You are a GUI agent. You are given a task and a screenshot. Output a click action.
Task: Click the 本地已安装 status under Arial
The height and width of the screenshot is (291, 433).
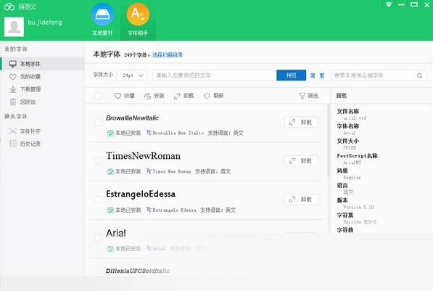click(x=124, y=249)
